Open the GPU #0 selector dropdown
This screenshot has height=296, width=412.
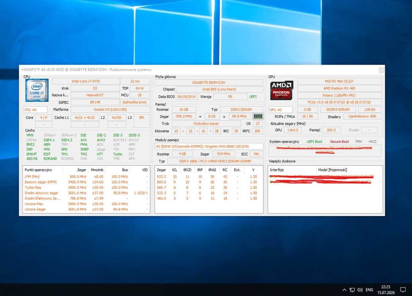[x=281, y=110]
